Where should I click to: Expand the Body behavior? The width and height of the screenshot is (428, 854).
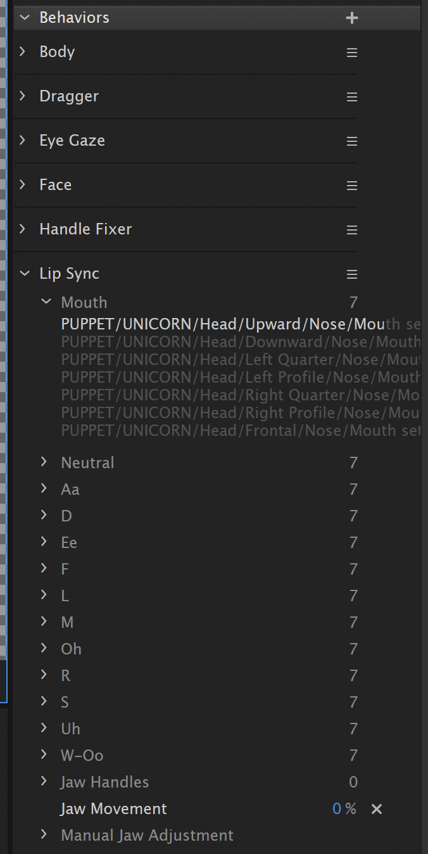(x=23, y=51)
